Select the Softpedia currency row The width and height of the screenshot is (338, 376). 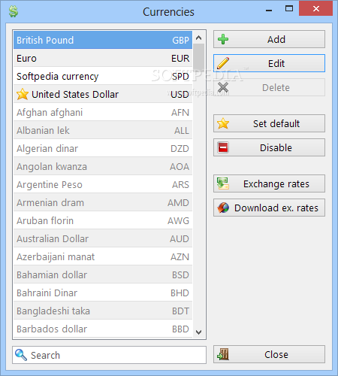tap(103, 76)
